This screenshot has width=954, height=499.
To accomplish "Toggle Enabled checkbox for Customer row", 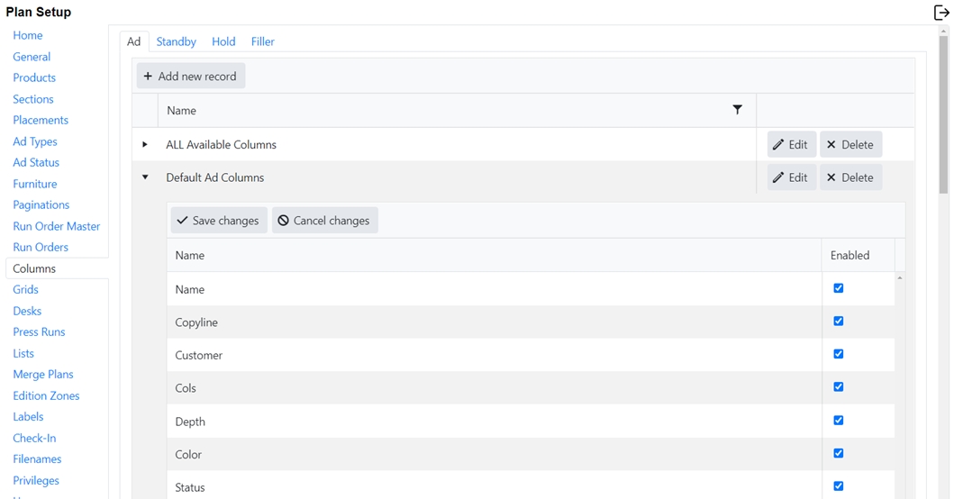I will point(839,354).
